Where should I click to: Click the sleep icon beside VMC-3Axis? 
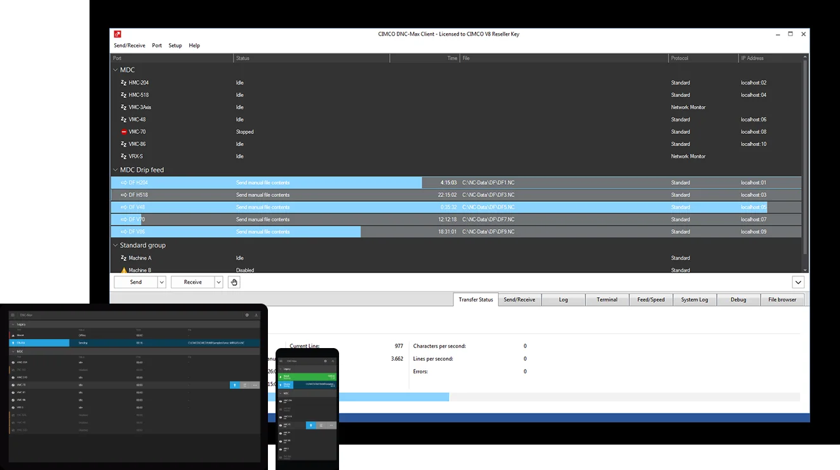[124, 107]
